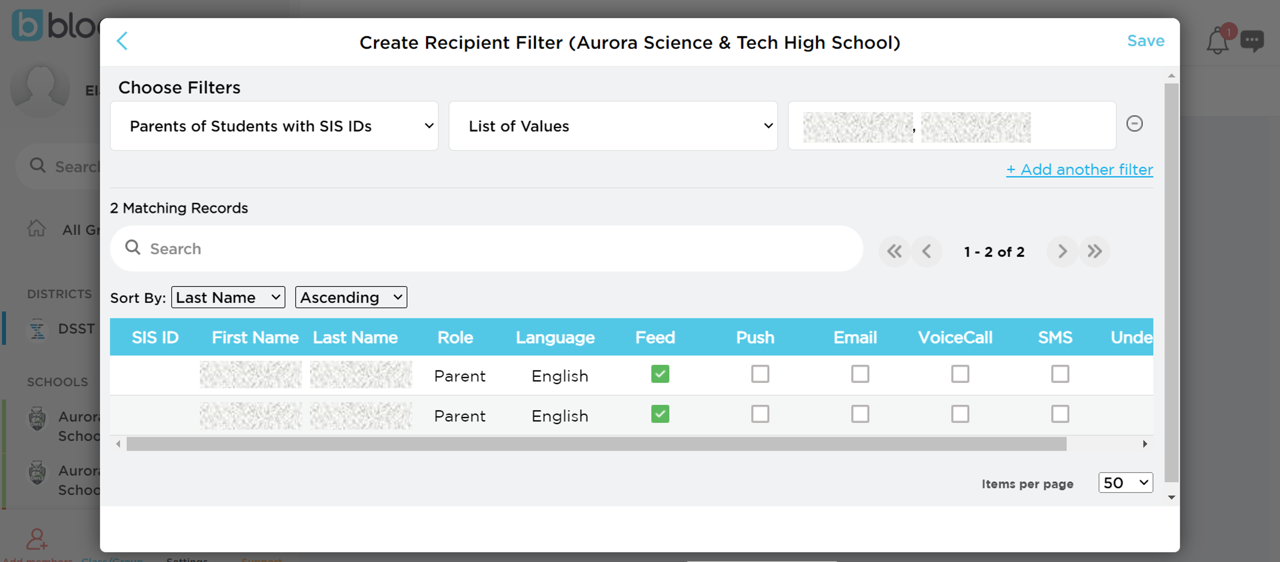Uncheck Feed for the second Parent row

pos(660,414)
